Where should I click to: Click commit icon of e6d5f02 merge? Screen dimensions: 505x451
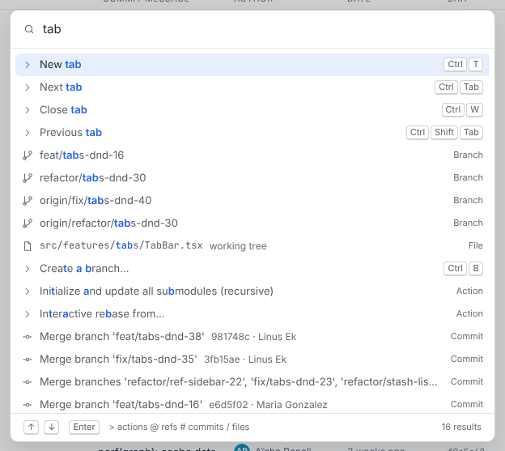(28, 405)
